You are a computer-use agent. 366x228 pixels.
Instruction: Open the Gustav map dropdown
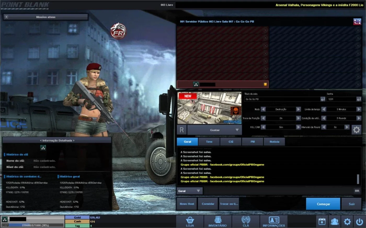(215, 130)
